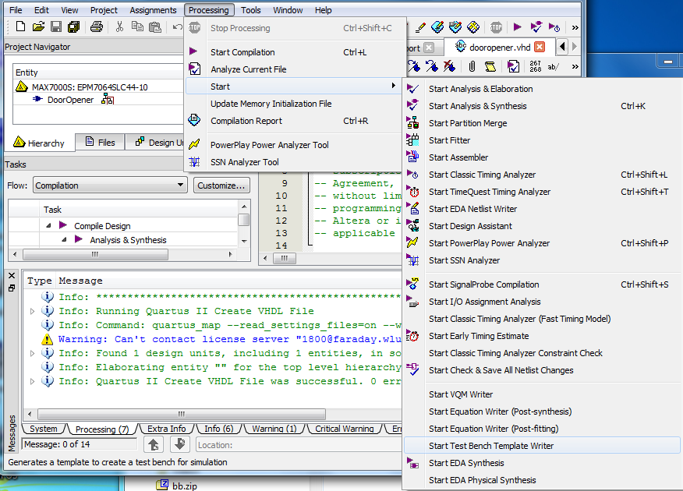Click the pencil icon in top toolbar
Viewport: 683px width, 491px height.
pos(420,27)
